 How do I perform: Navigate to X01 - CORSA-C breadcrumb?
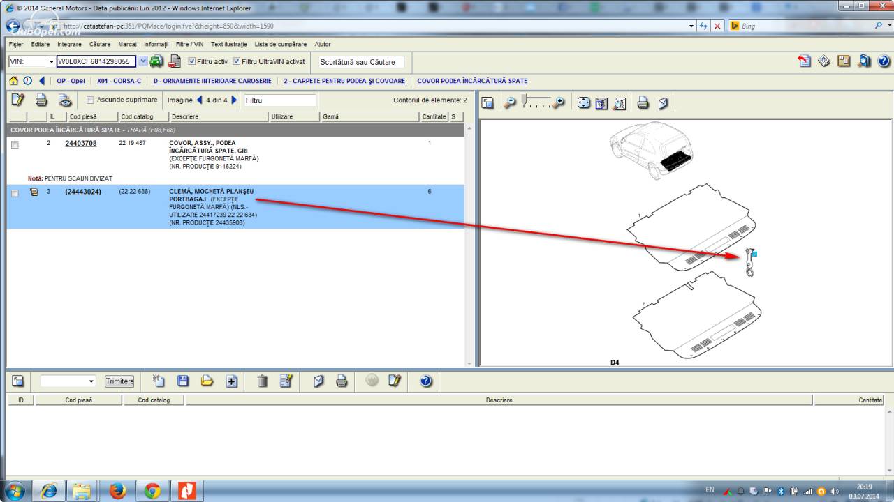pos(119,81)
